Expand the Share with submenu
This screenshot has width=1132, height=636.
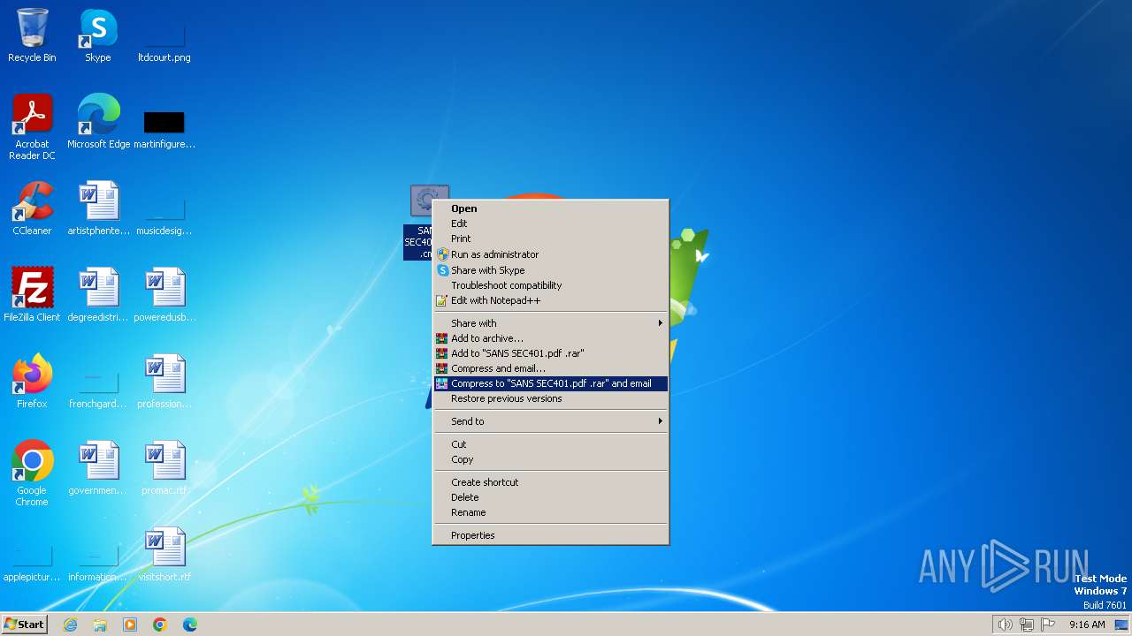point(550,323)
